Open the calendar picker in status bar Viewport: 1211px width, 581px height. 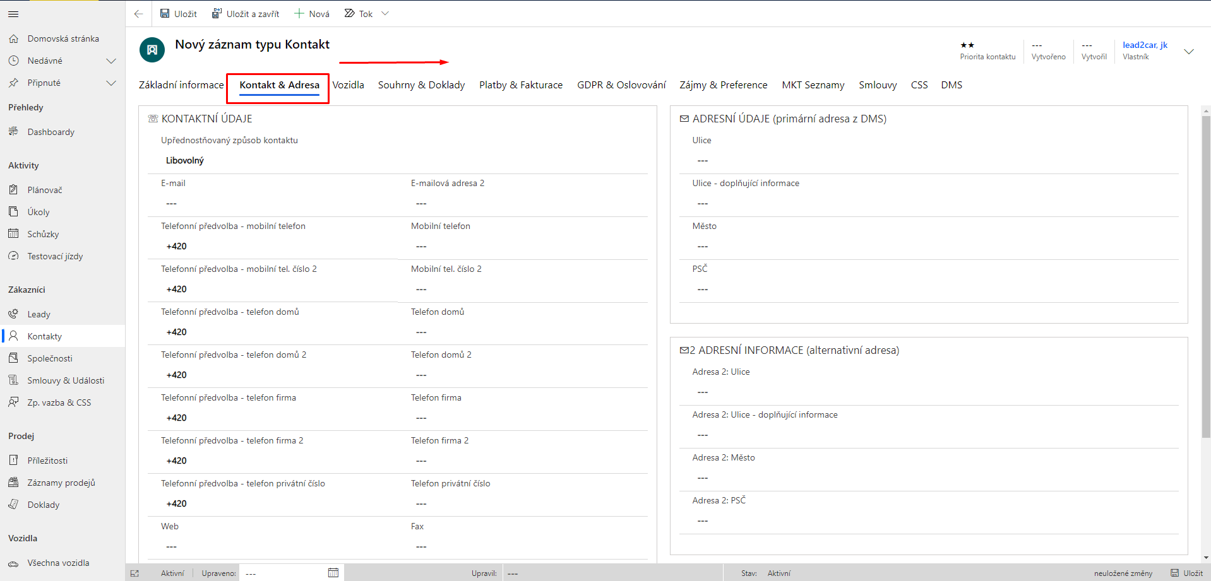333,573
